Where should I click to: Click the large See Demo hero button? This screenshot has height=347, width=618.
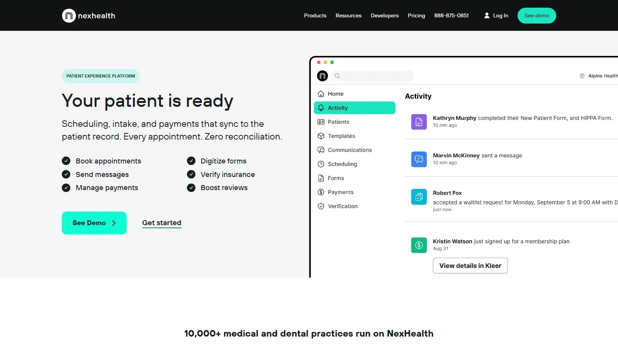(x=94, y=223)
